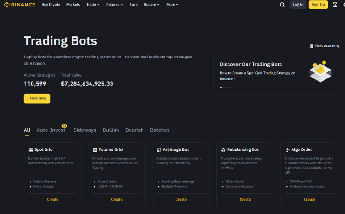Click the Futures Grid card icon
Viewport: 345px width, 214px height.
95,150
